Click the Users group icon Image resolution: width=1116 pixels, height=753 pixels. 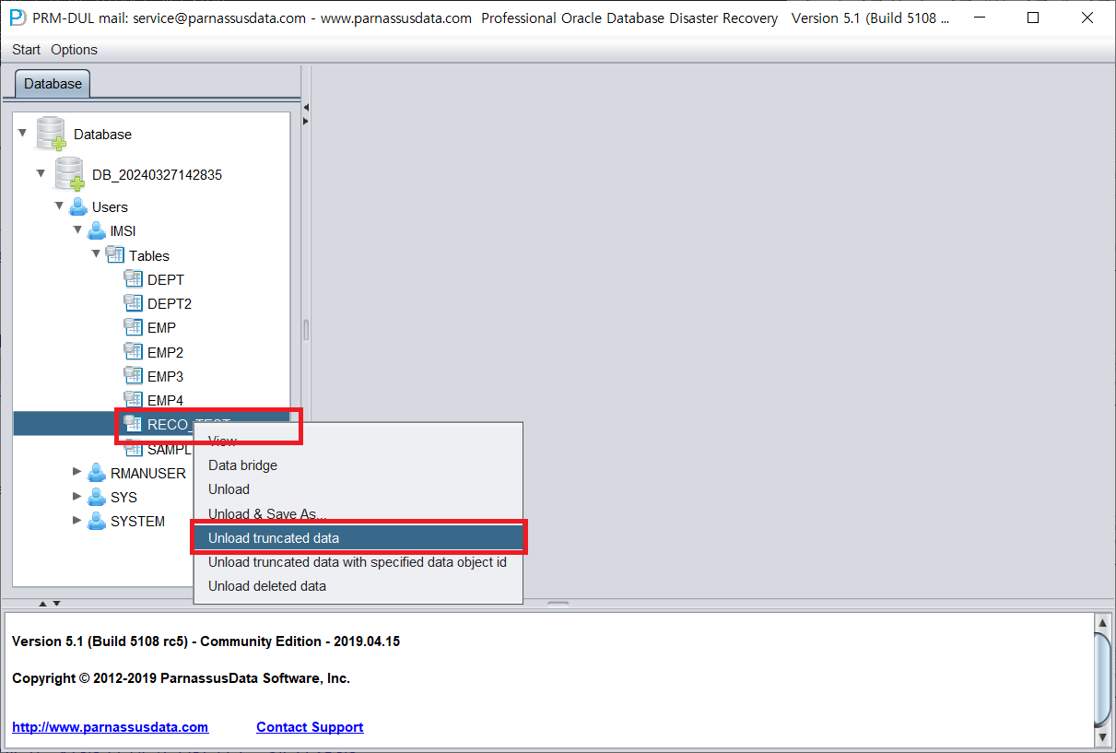[x=78, y=206]
